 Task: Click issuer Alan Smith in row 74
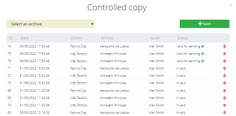click(x=157, y=46)
